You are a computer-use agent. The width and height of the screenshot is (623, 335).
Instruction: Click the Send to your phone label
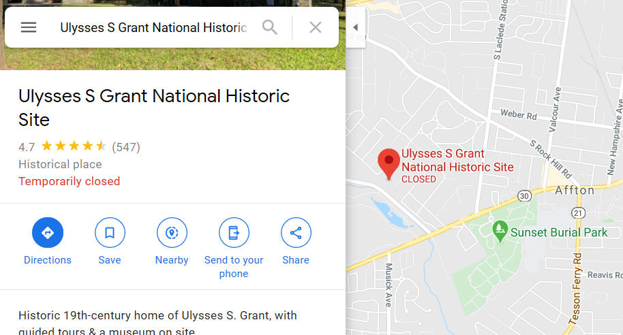click(x=234, y=267)
